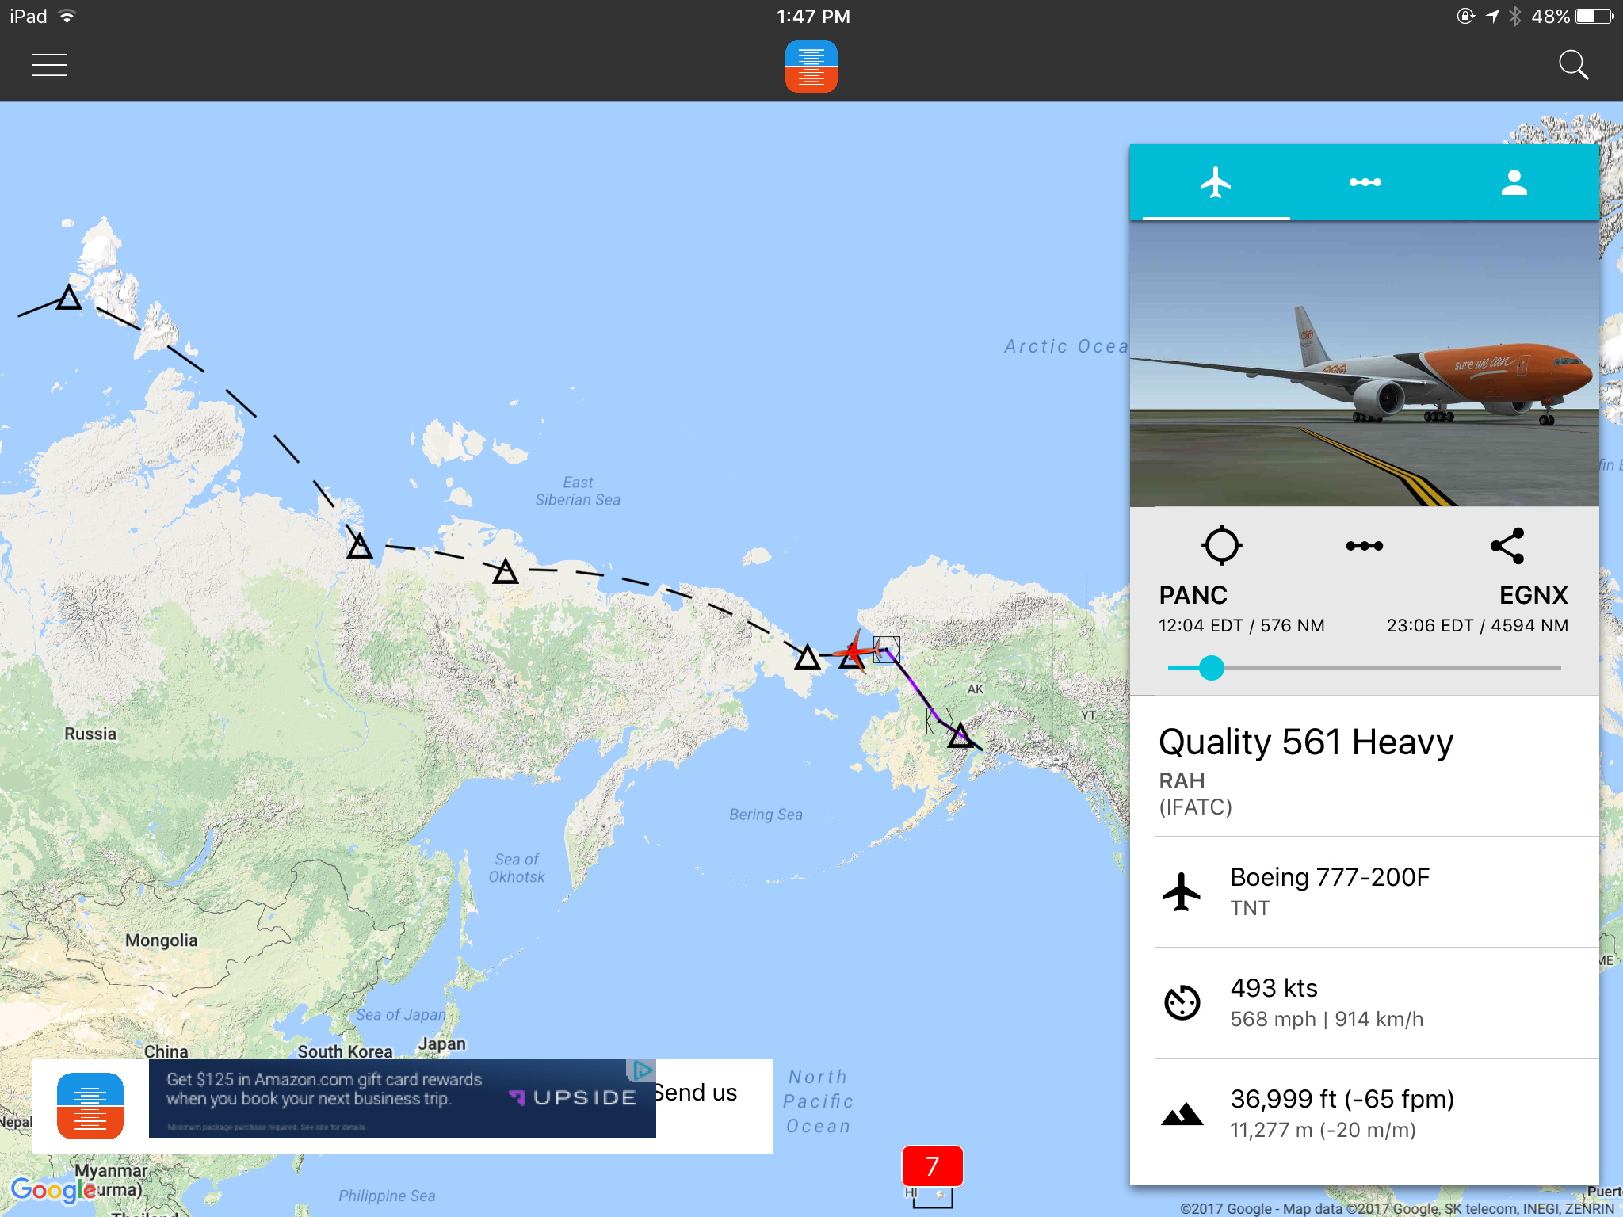Tap the AdChoices icon on the banner
This screenshot has height=1217, width=1623.
641,1070
